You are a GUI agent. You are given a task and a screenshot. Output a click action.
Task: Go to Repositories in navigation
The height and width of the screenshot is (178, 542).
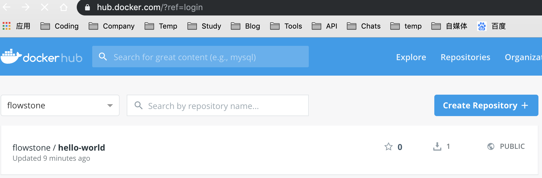(x=466, y=57)
